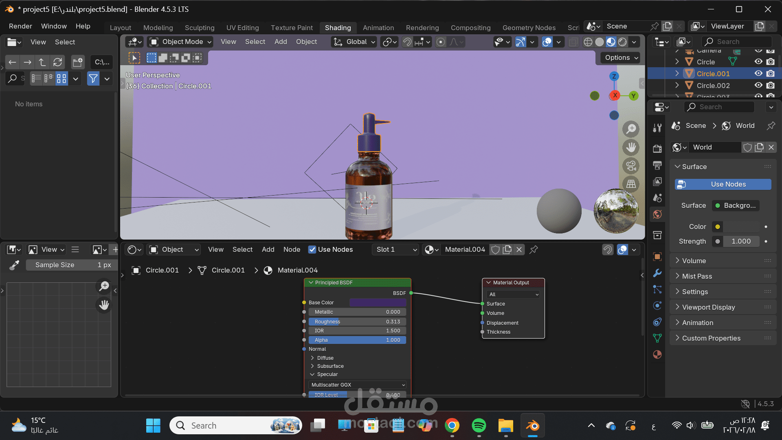Open the Material properties tab
The image size is (782, 440).
coord(657,354)
